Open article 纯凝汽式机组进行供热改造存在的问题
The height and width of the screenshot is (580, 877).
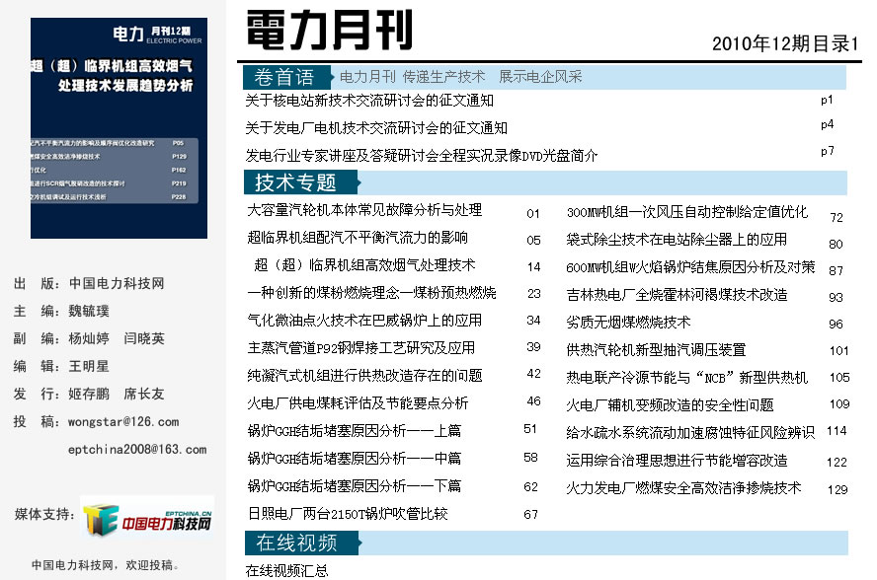pos(364,376)
